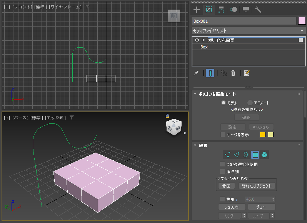307x223 pixels.
Task: Click the trash Remove Modifier icon
Action: click(x=233, y=73)
